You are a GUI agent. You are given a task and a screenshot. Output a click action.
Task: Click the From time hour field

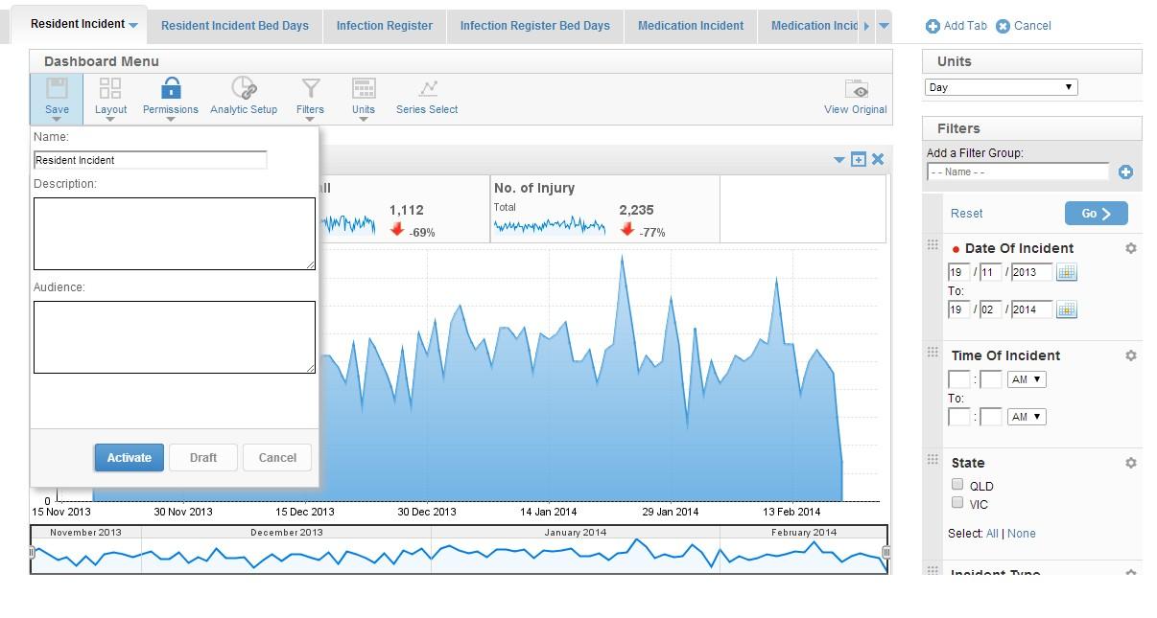click(959, 379)
